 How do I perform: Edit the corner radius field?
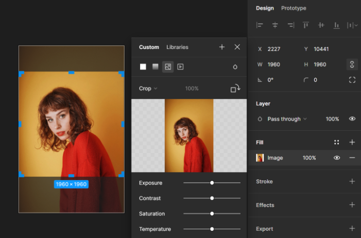pos(315,80)
